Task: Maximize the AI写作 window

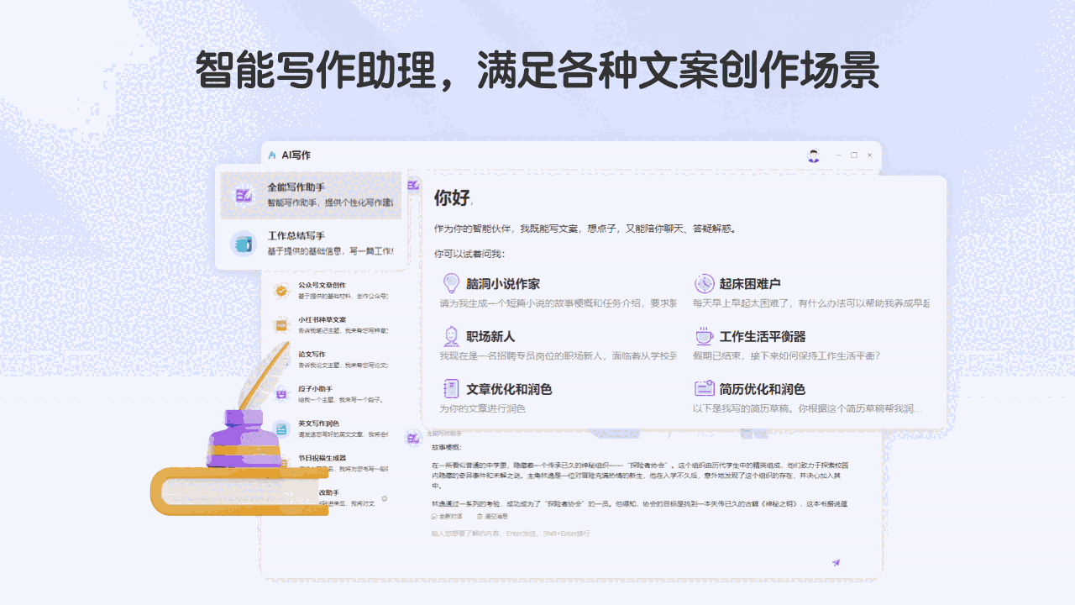Action: coord(854,155)
